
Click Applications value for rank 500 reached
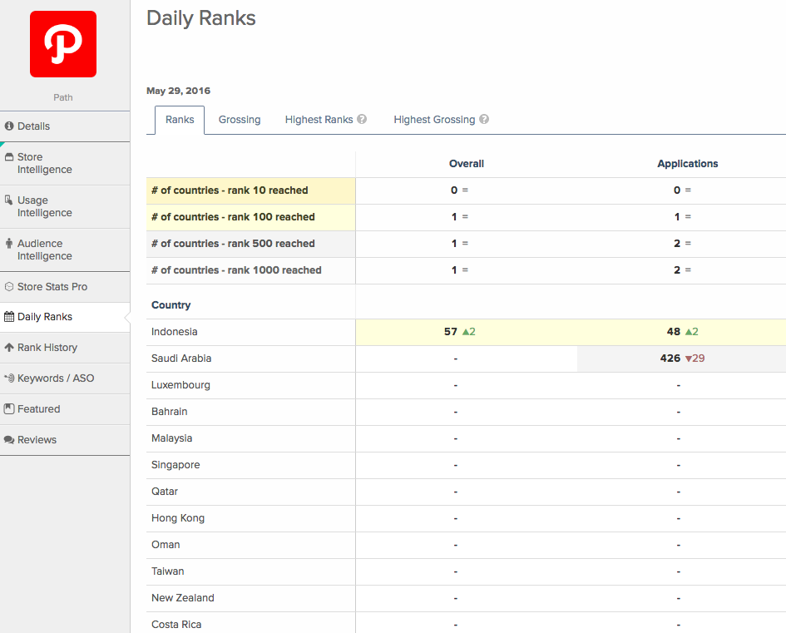(x=677, y=244)
